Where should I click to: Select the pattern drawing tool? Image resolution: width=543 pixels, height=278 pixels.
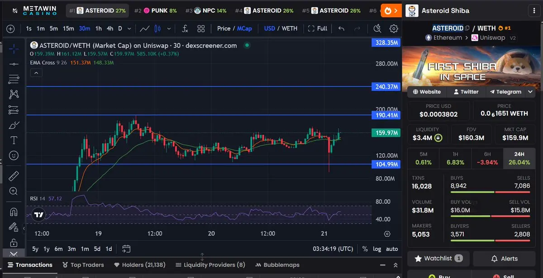(x=14, y=94)
